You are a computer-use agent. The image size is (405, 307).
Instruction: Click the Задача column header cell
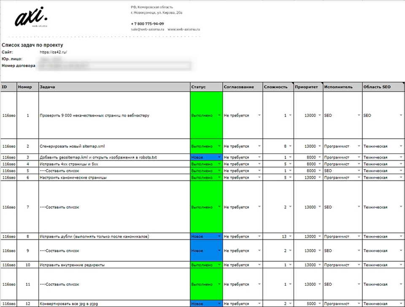click(114, 87)
